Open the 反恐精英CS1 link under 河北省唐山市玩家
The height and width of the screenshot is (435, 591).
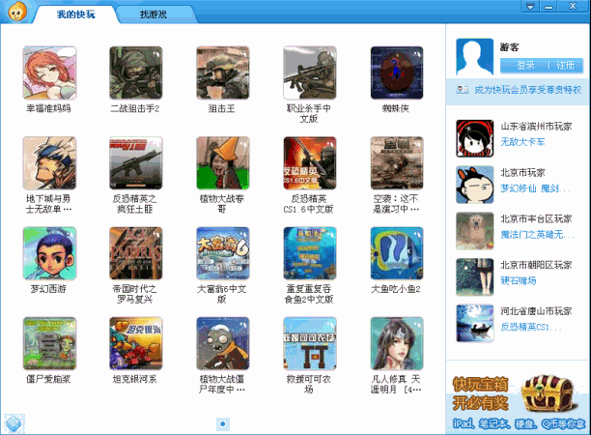[x=530, y=327]
